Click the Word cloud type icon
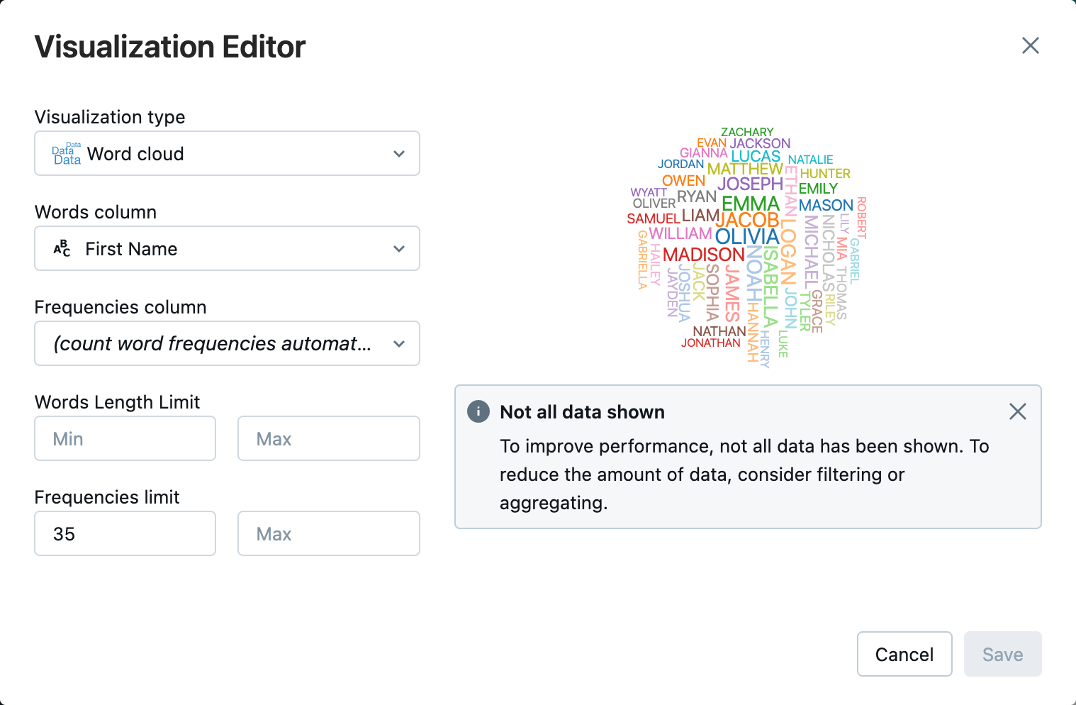 [67, 154]
